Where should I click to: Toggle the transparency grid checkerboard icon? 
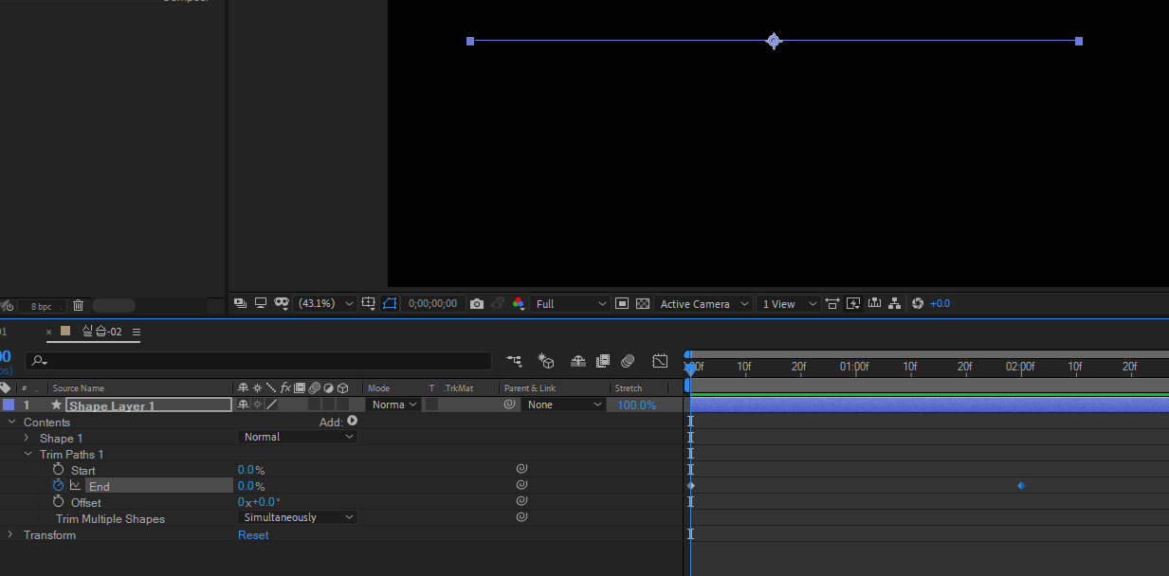(x=643, y=303)
